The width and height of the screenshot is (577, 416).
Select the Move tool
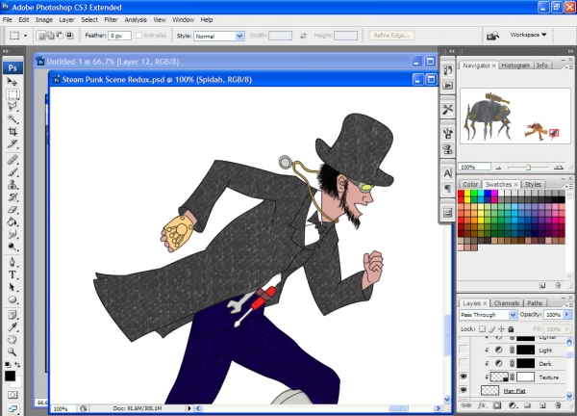tap(13, 82)
